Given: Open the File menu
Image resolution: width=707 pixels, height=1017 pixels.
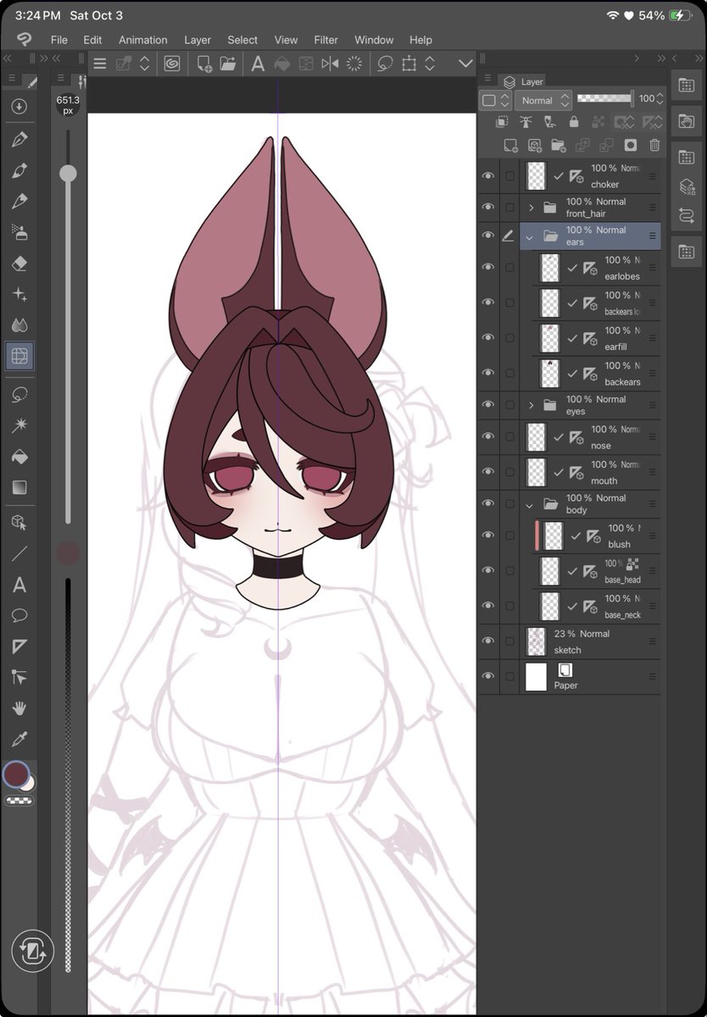Looking at the screenshot, I should click(x=59, y=40).
